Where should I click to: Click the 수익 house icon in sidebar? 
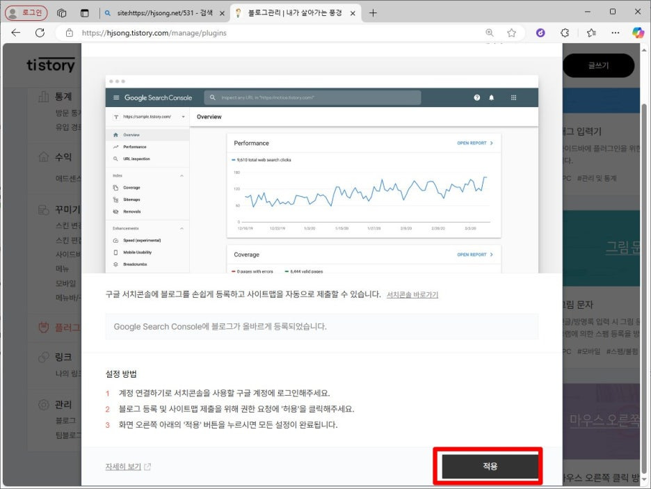click(44, 157)
